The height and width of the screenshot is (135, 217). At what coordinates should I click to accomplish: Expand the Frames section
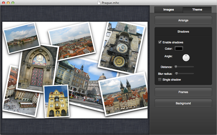(183, 92)
